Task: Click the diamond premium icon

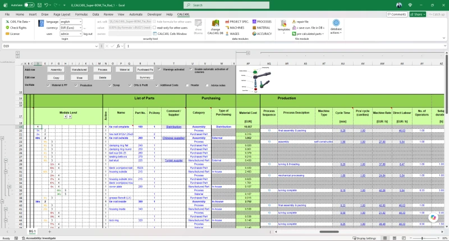Action: [x=410, y=5]
